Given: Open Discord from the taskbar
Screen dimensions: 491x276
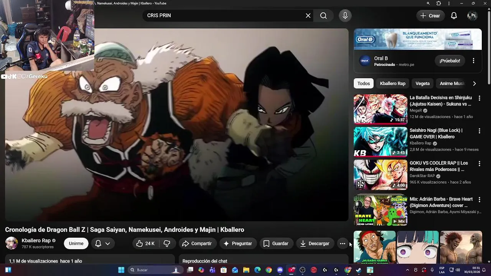Looking at the screenshot, I should tap(280, 270).
